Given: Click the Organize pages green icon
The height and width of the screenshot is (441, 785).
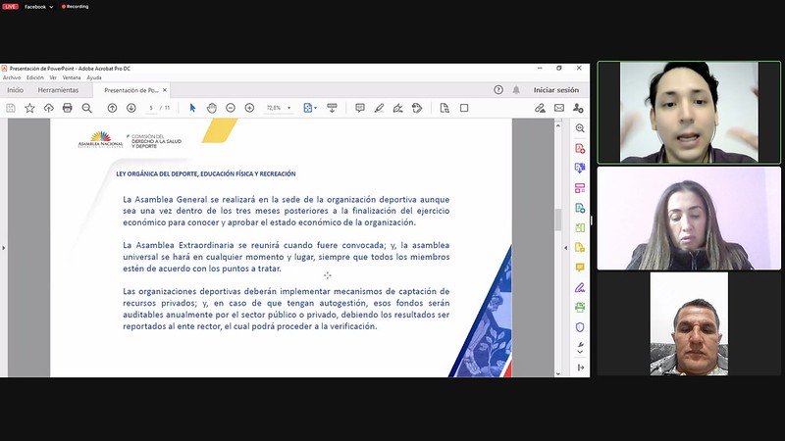Looking at the screenshot, I should (x=580, y=228).
